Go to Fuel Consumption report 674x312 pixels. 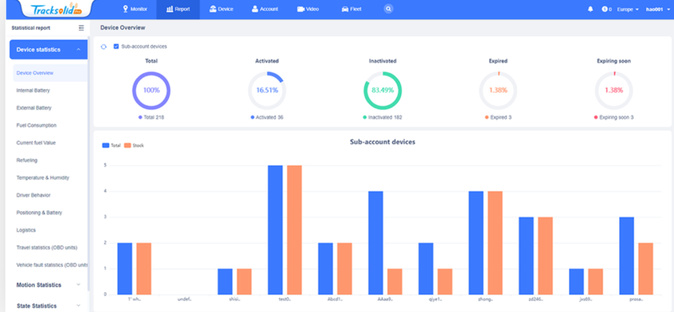tap(36, 125)
